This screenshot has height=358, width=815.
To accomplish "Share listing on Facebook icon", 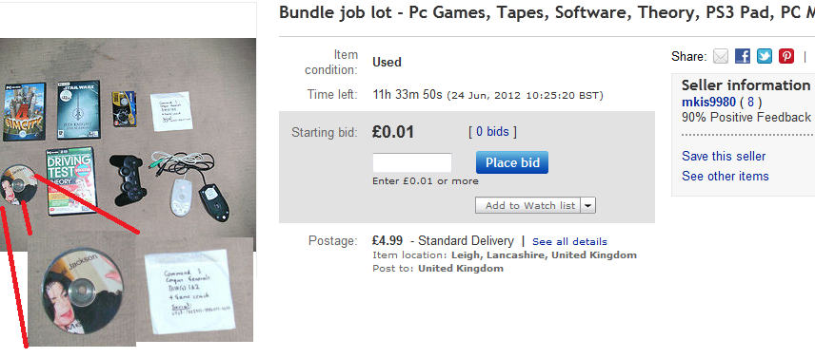I will (x=743, y=56).
